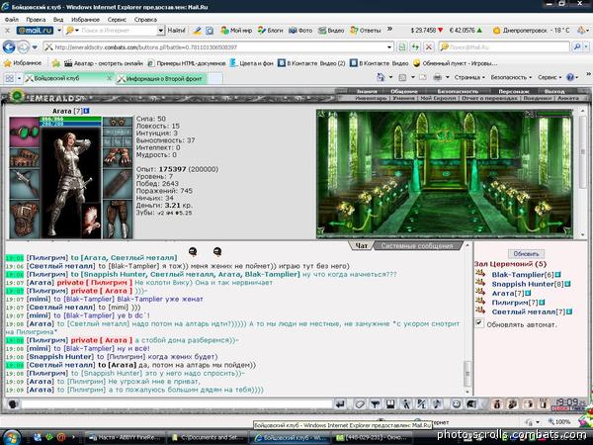This screenshot has width=593, height=445.
Task: Open the gloves equipment slot
Action: (118, 158)
